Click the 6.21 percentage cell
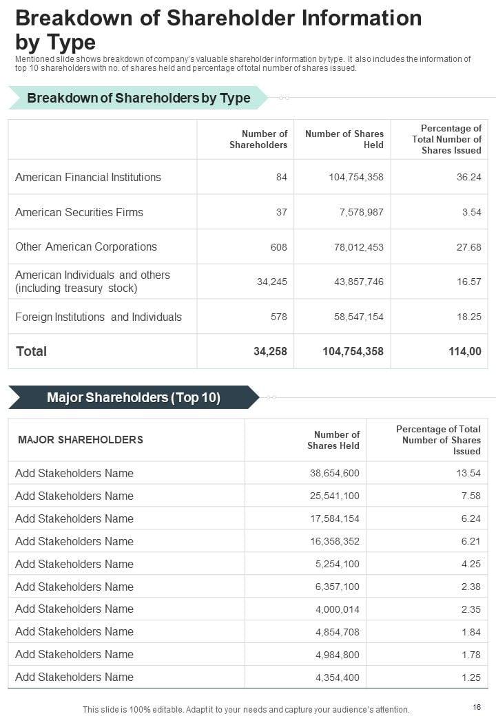 coord(471,541)
